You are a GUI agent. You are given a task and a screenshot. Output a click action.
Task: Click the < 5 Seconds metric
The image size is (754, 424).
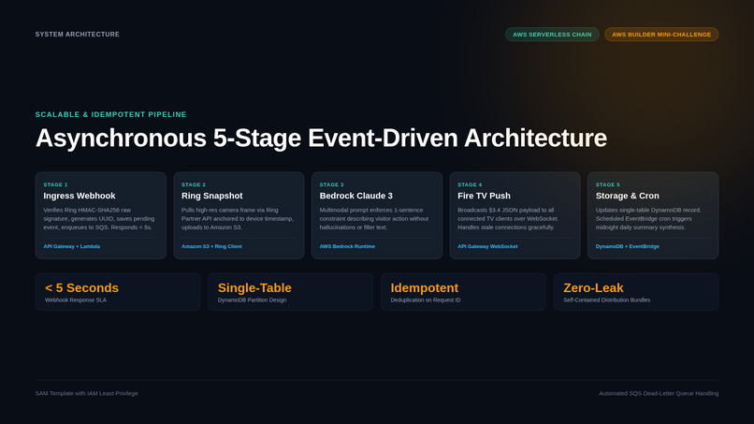(x=81, y=287)
